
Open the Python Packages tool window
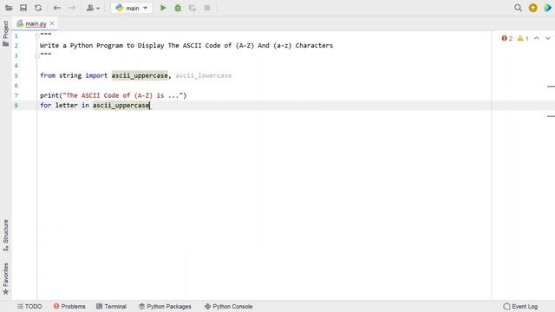[x=165, y=306]
